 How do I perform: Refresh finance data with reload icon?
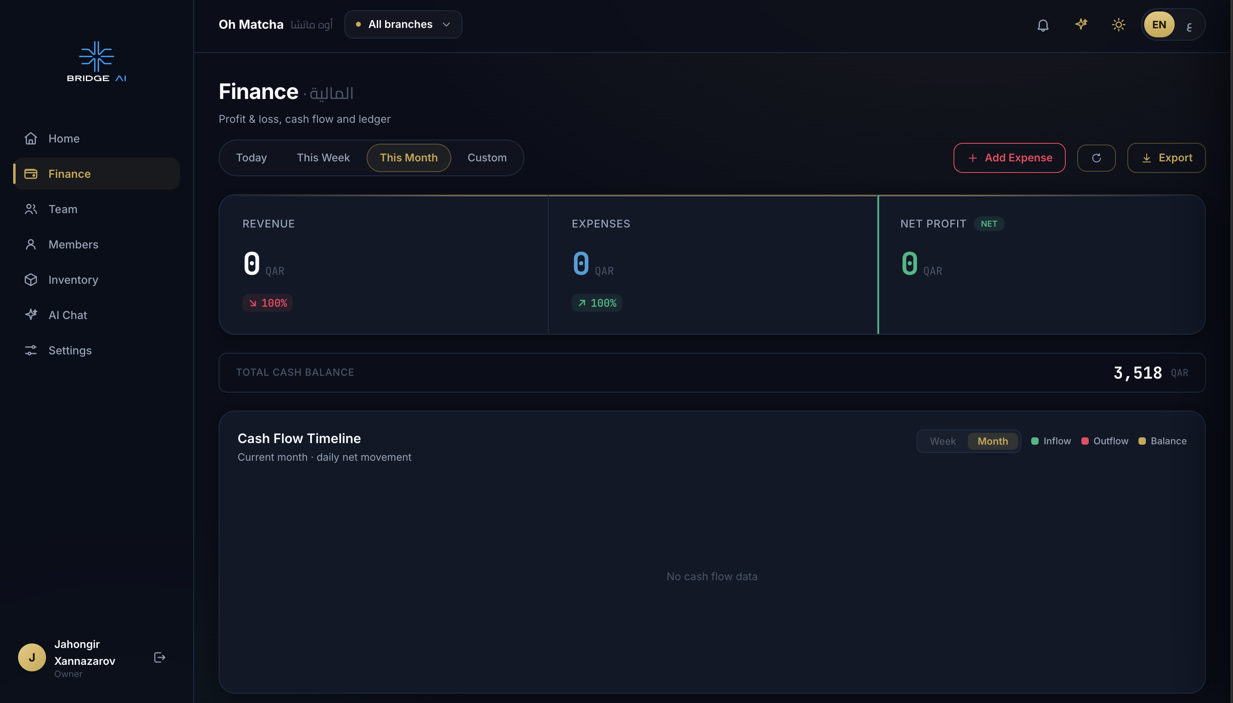(1096, 158)
